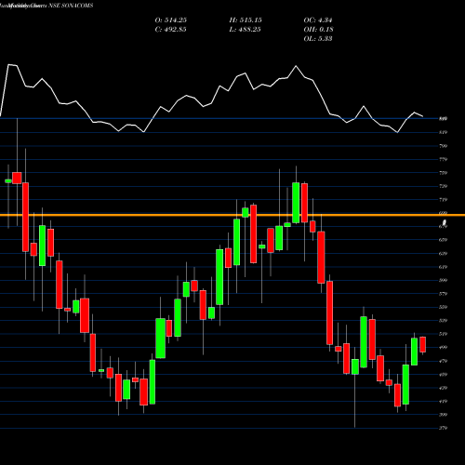Click the OC: 4.34 readout
Viewport: 465px width, 465px height.
pyautogui.click(x=318, y=20)
